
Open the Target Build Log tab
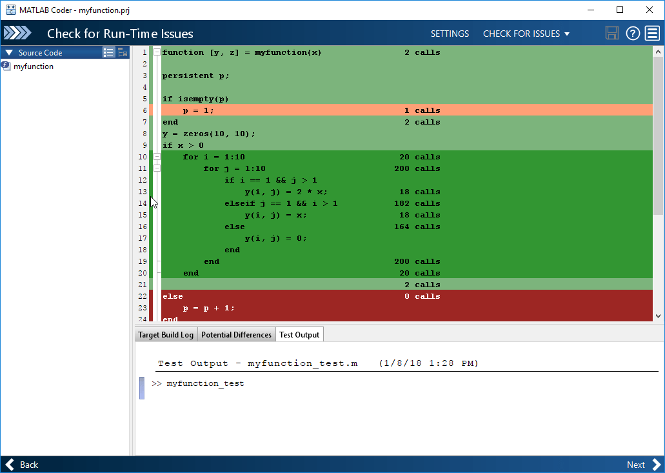(166, 335)
